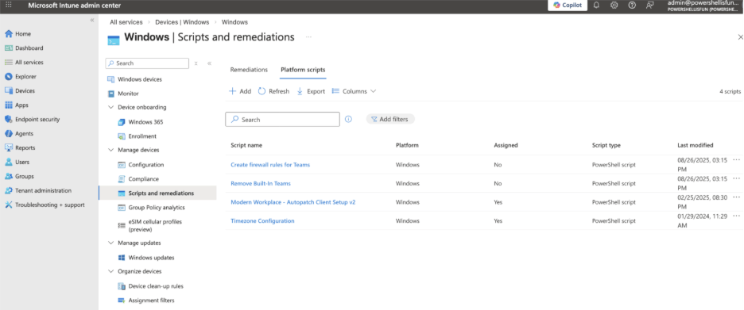Screen dimensions: 744x310
Task: Open the notifications bell icon
Action: 596,6
